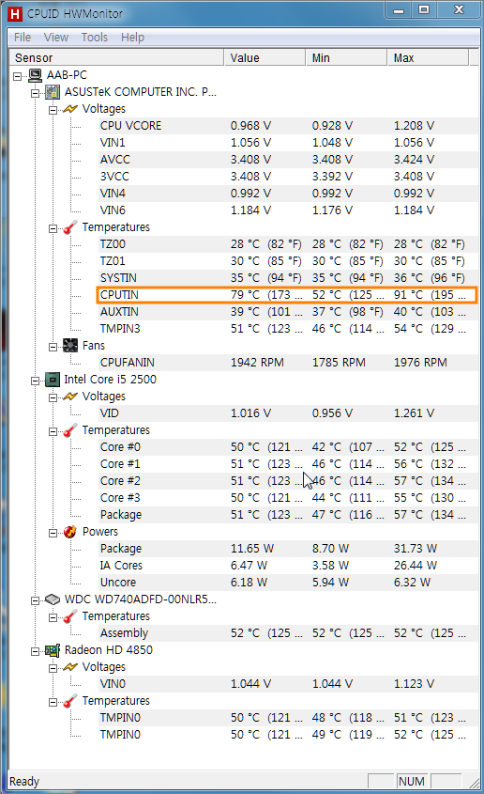
Task: Click the Intel Core i5 CPU chip icon
Action: point(53,380)
